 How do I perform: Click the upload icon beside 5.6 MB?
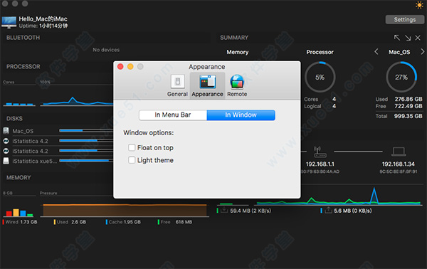point(328,210)
